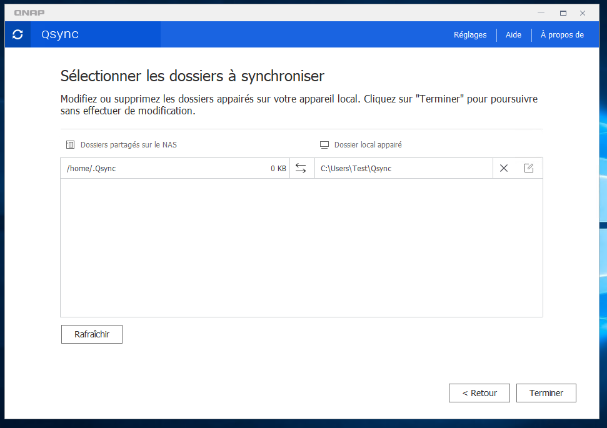Open the Aide menu
The width and height of the screenshot is (607, 428).
513,35
